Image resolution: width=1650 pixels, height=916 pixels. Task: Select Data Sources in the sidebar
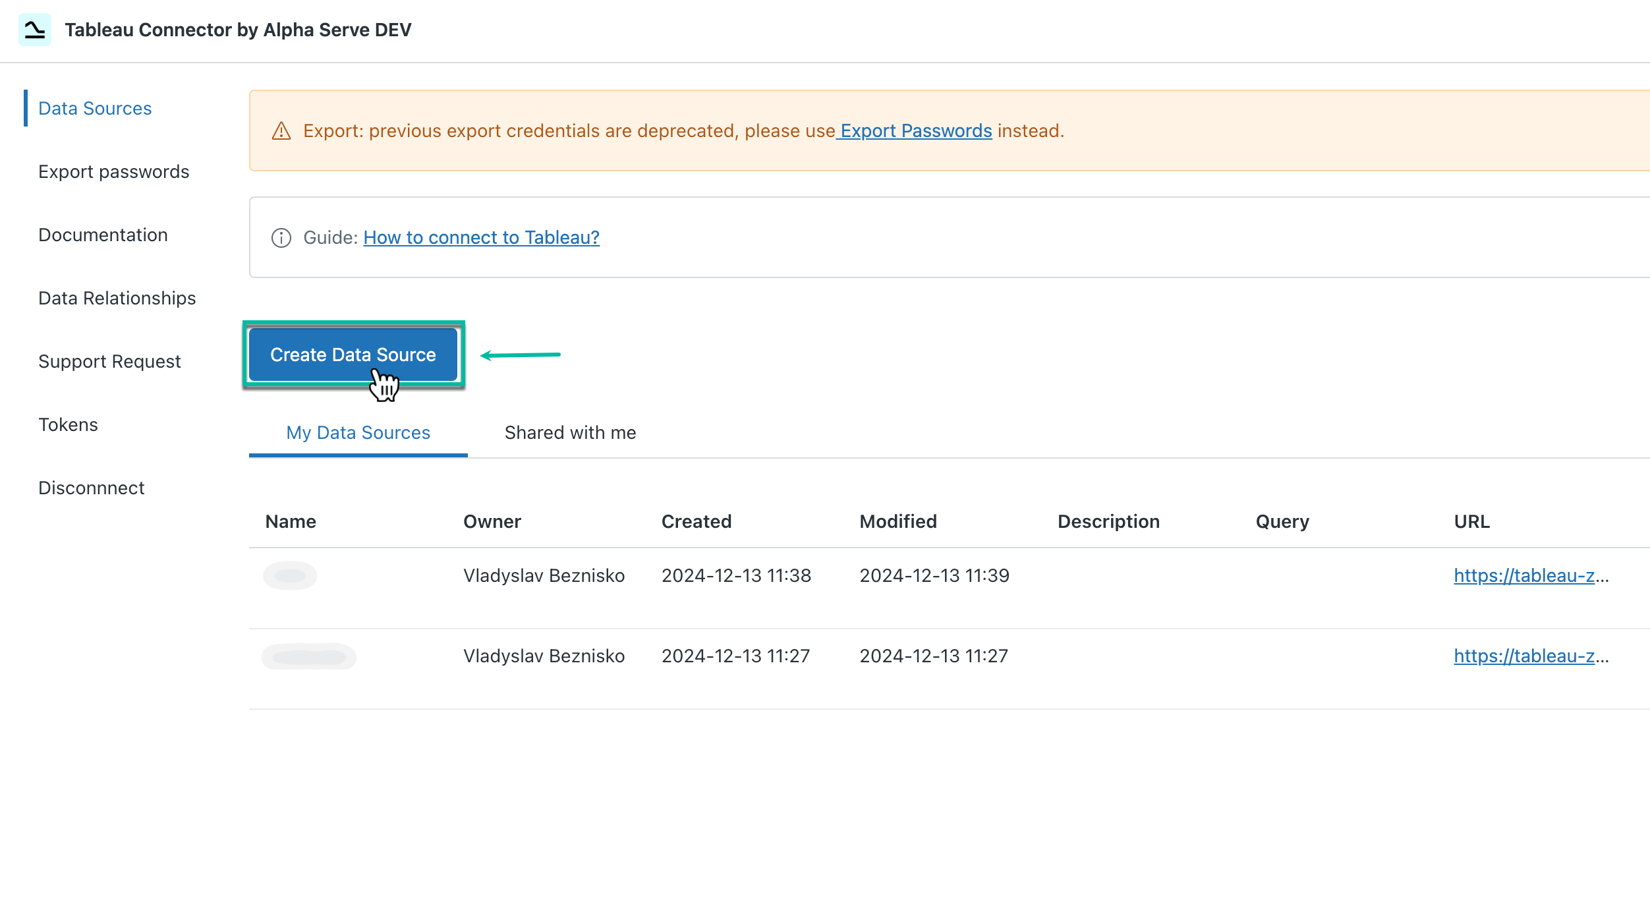95,107
